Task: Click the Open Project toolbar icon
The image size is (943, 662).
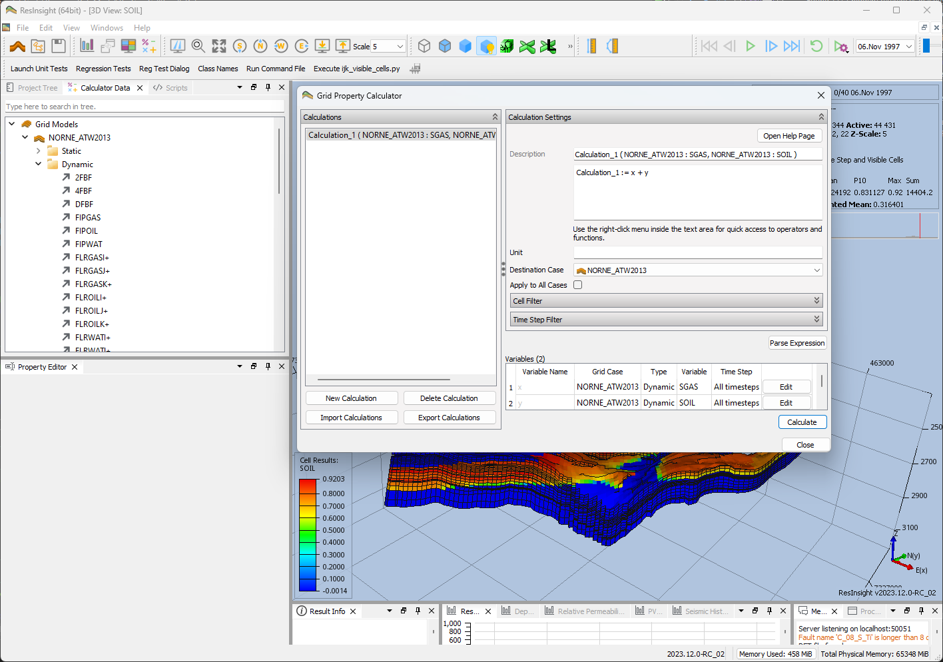Action: [18, 46]
